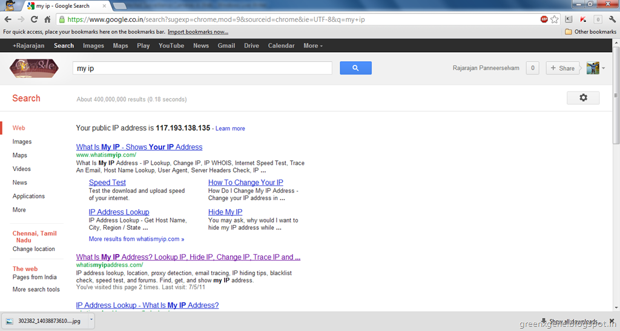Viewport: 620px width, 331px height.
Task: Bookmark this page with the star icon
Action: [555, 19]
